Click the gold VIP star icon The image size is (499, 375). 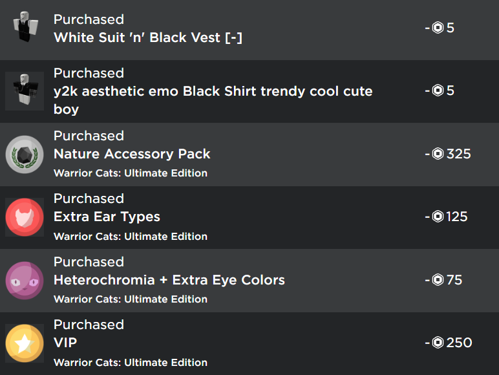[25, 343]
